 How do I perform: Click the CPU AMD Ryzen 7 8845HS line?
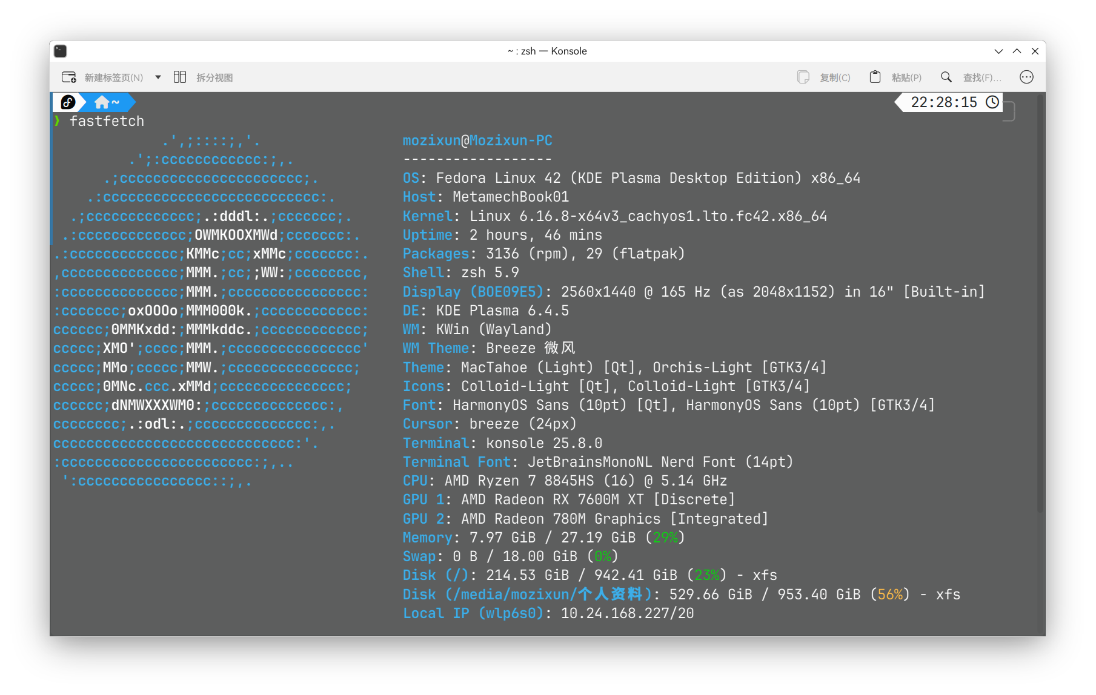565,481
